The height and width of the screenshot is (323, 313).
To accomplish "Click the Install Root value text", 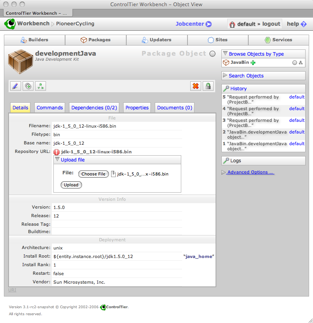I will pyautogui.click(x=93, y=256).
